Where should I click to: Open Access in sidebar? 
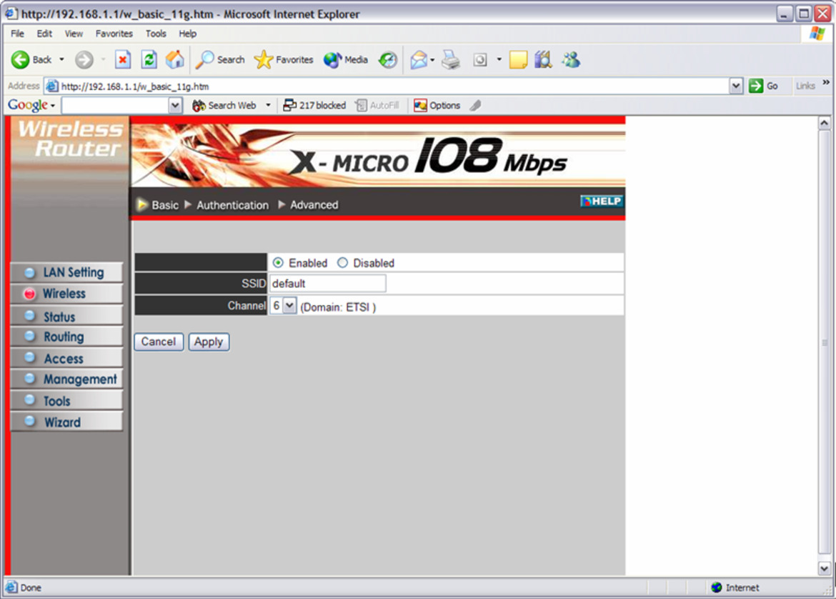click(66, 358)
